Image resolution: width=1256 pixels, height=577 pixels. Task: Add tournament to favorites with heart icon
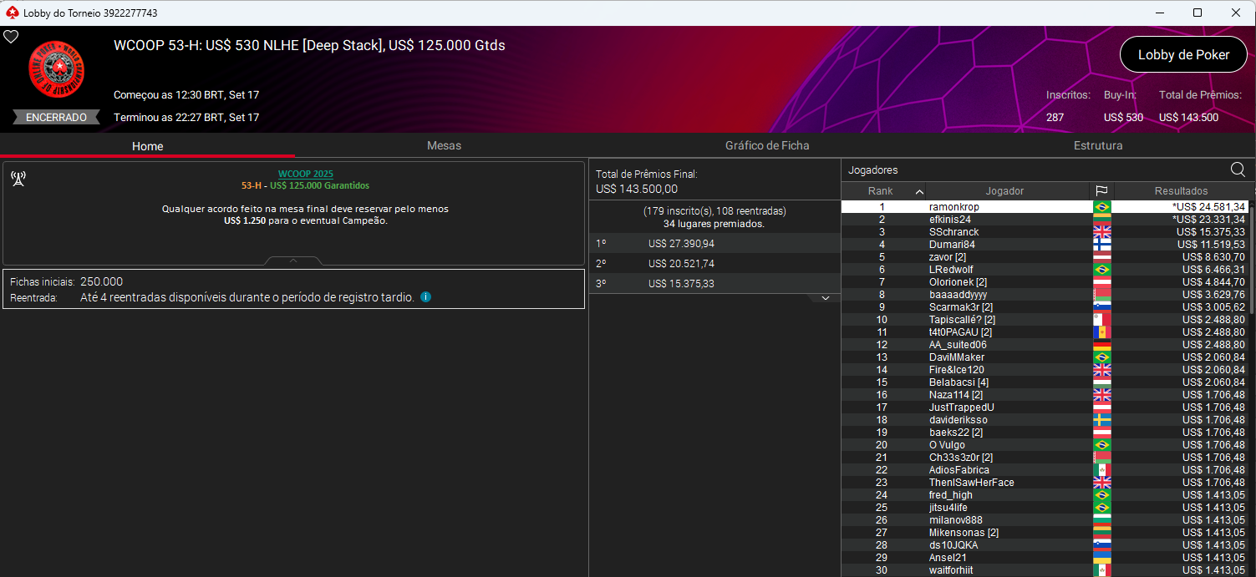[x=11, y=37]
